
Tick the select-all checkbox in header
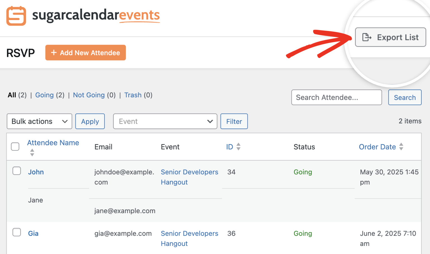point(15,147)
